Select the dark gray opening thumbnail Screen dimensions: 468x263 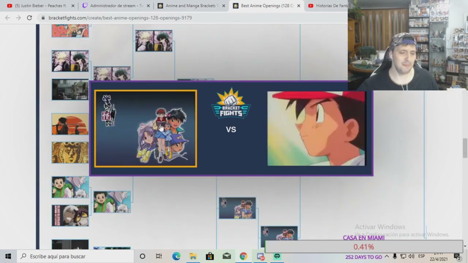click(x=70, y=89)
